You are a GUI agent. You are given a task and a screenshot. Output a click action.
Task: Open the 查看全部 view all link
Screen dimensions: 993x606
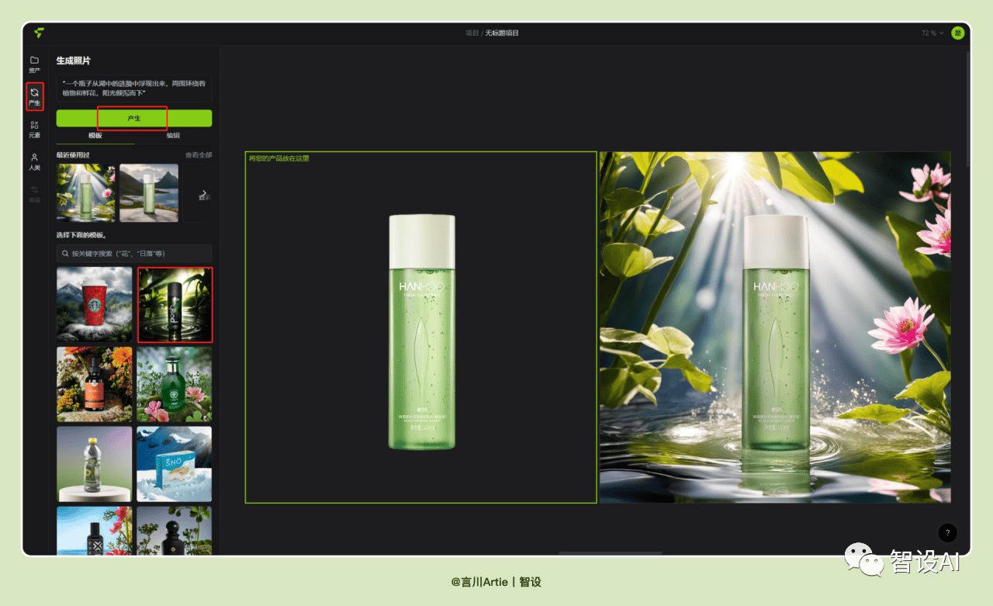click(199, 155)
